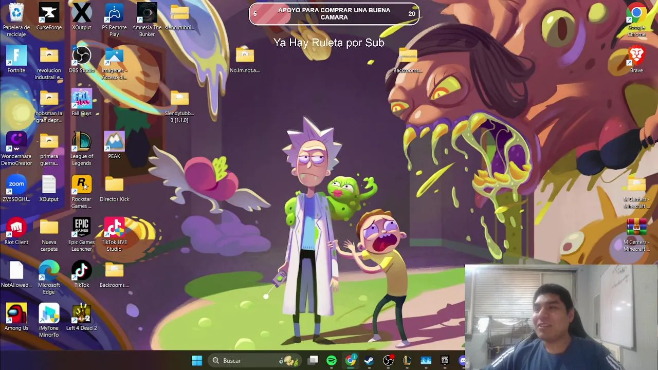Viewport: 658px width, 370px height.
Task: Select the Backrooms folder below TikTok LIVE Studio
Action: point(114,274)
